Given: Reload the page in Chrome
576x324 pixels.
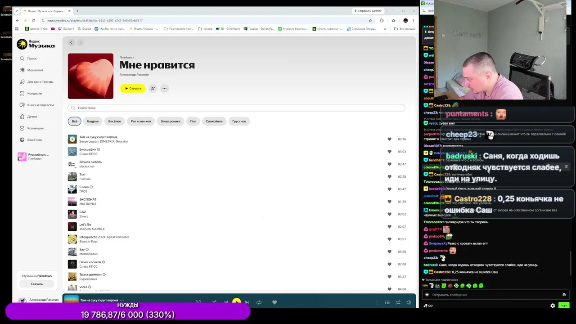Looking at the screenshot, I should (x=33, y=20).
